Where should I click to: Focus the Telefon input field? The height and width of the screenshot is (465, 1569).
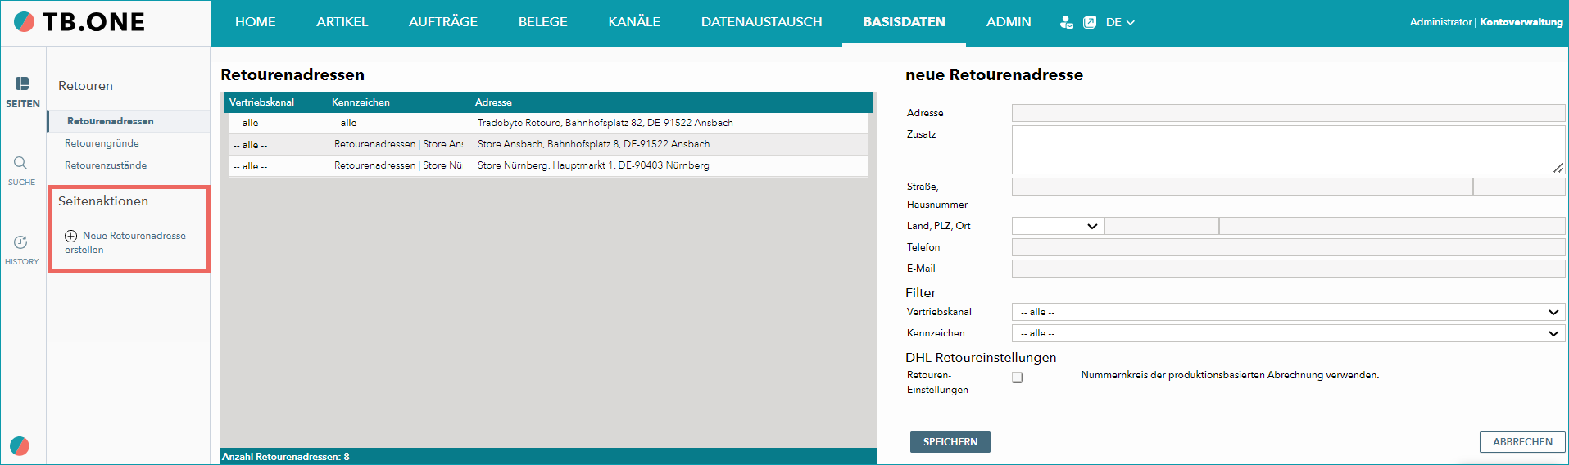pyautogui.click(x=1288, y=247)
